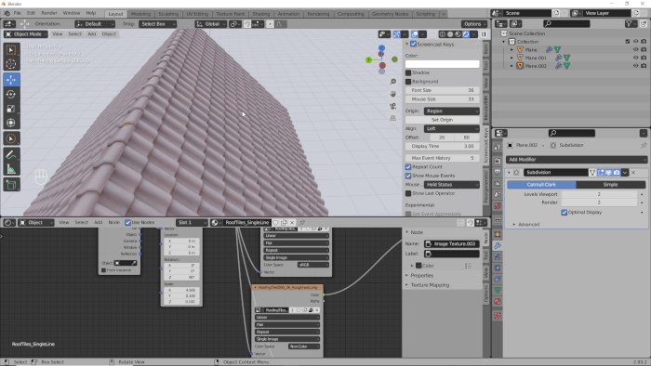
Task: Open the Object Mode dropdown
Action: [x=26, y=34]
